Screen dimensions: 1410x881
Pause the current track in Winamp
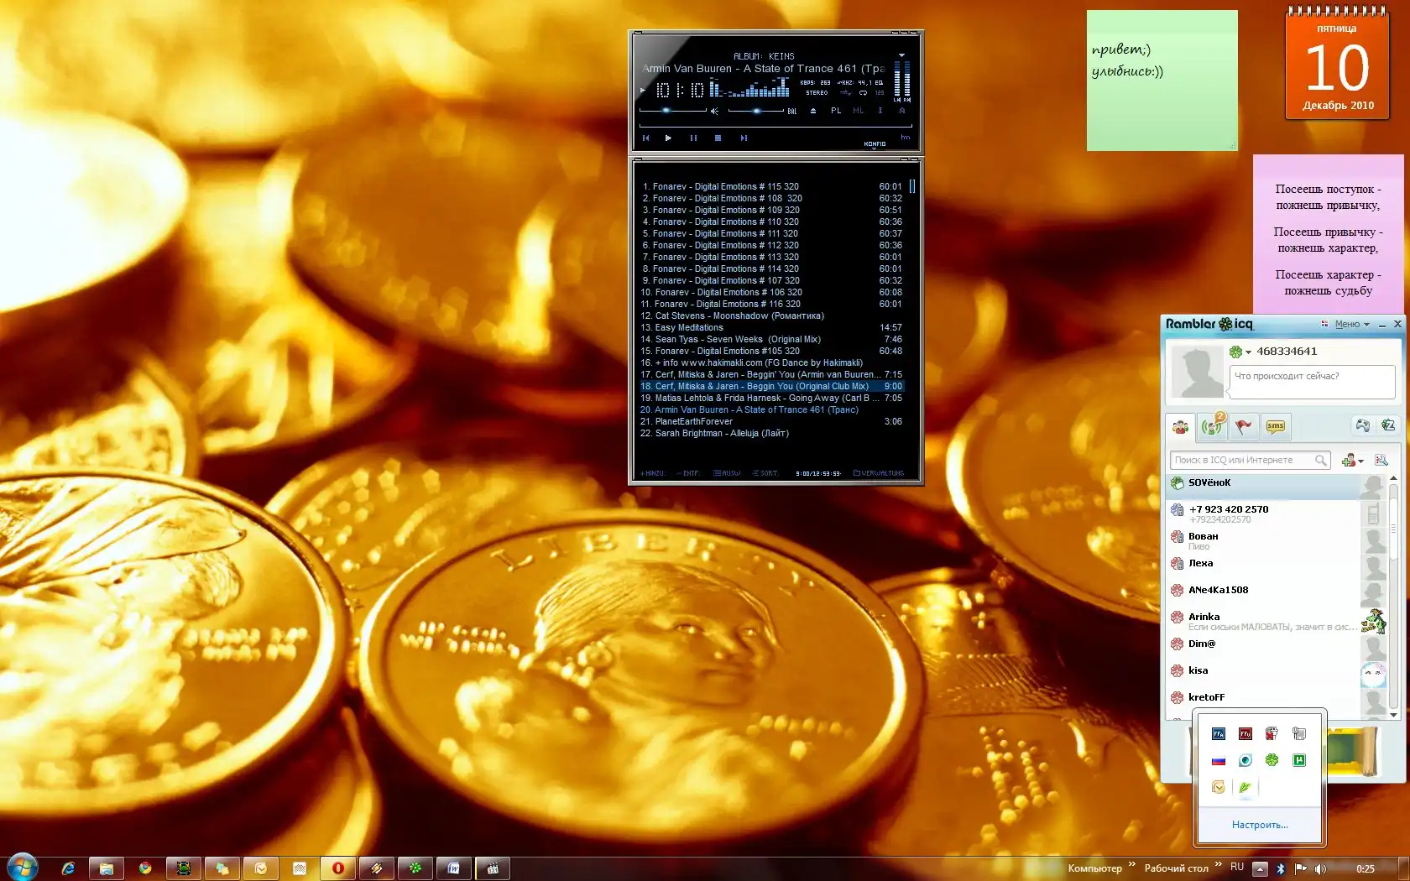pyautogui.click(x=693, y=138)
